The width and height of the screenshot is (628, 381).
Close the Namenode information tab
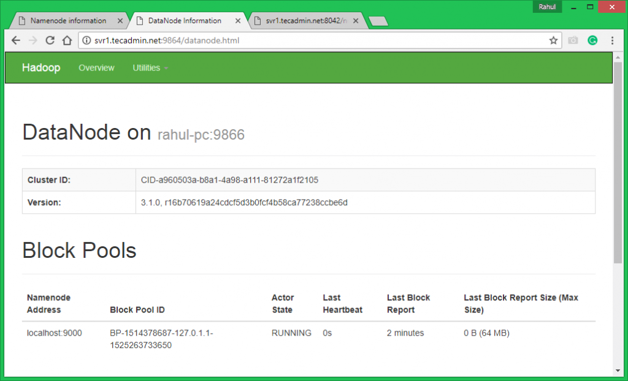point(120,21)
